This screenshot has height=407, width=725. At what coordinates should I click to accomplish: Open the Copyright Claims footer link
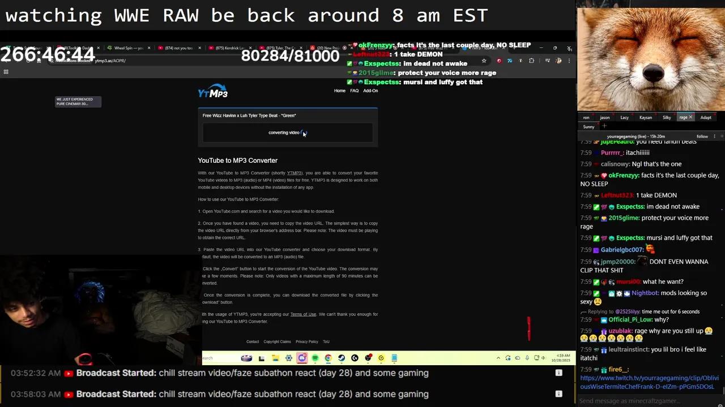pyautogui.click(x=277, y=341)
